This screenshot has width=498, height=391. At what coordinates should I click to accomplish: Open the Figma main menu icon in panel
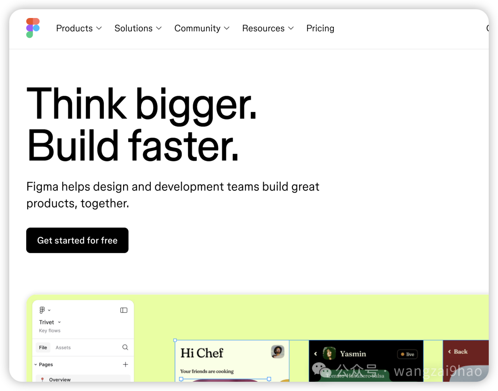[44, 310]
